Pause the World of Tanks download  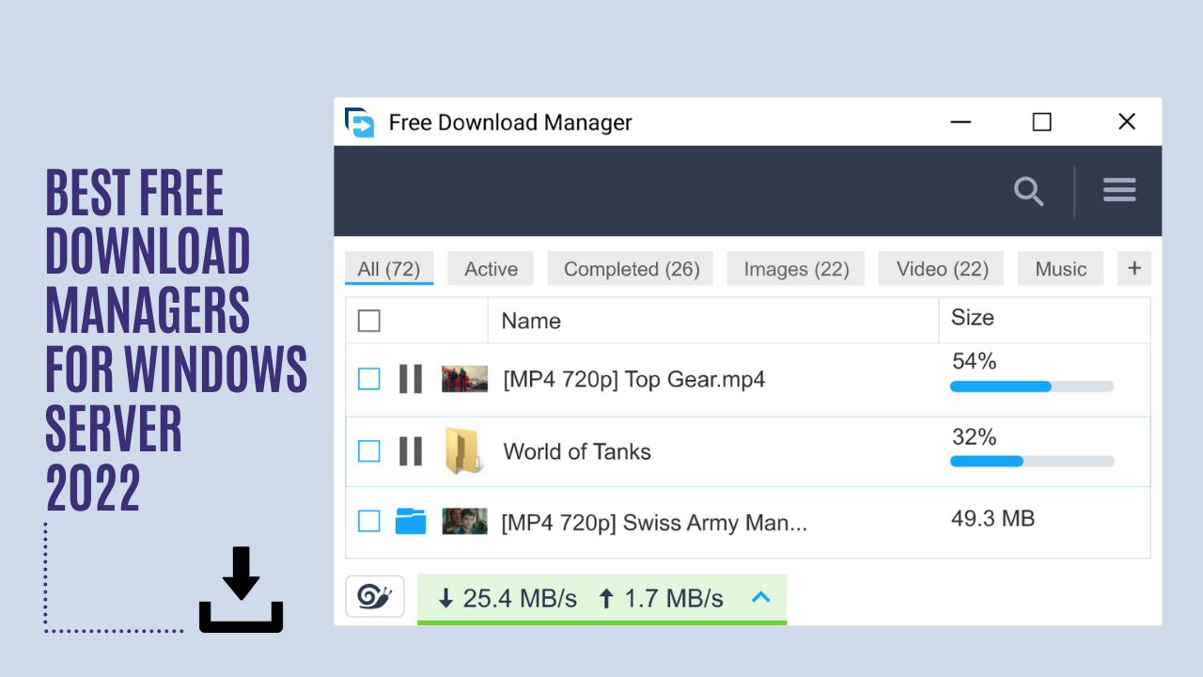click(x=411, y=451)
